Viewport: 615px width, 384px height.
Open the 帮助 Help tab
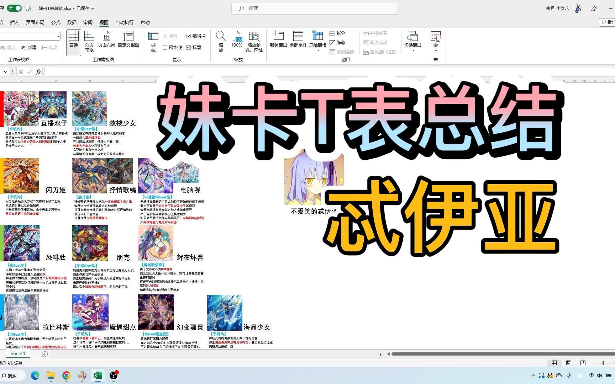point(145,22)
